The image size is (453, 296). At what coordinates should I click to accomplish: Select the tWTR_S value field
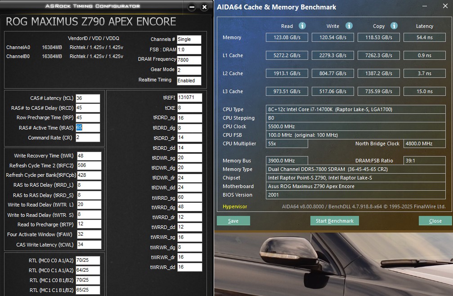point(89,215)
